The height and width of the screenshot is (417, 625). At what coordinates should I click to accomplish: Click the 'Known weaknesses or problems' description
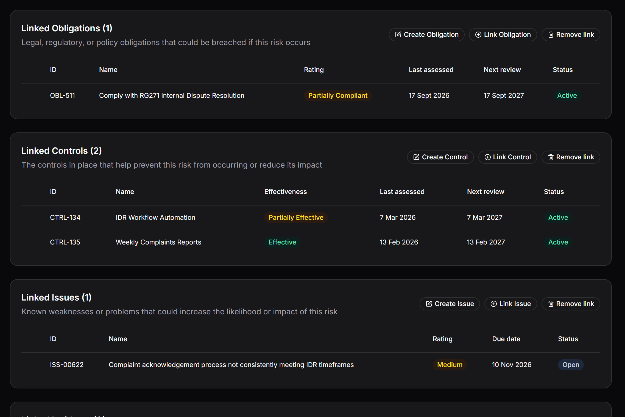click(179, 312)
